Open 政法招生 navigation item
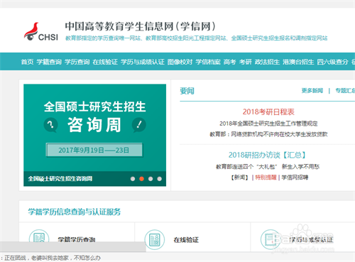The height and width of the screenshot is (262, 355). click(267, 62)
